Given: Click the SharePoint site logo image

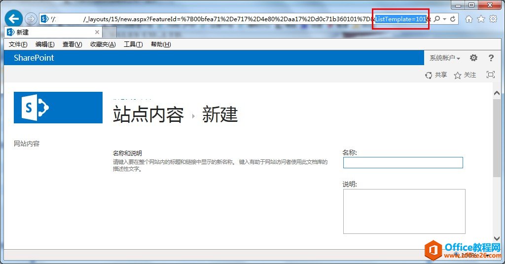Looking at the screenshot, I should tap(58, 108).
